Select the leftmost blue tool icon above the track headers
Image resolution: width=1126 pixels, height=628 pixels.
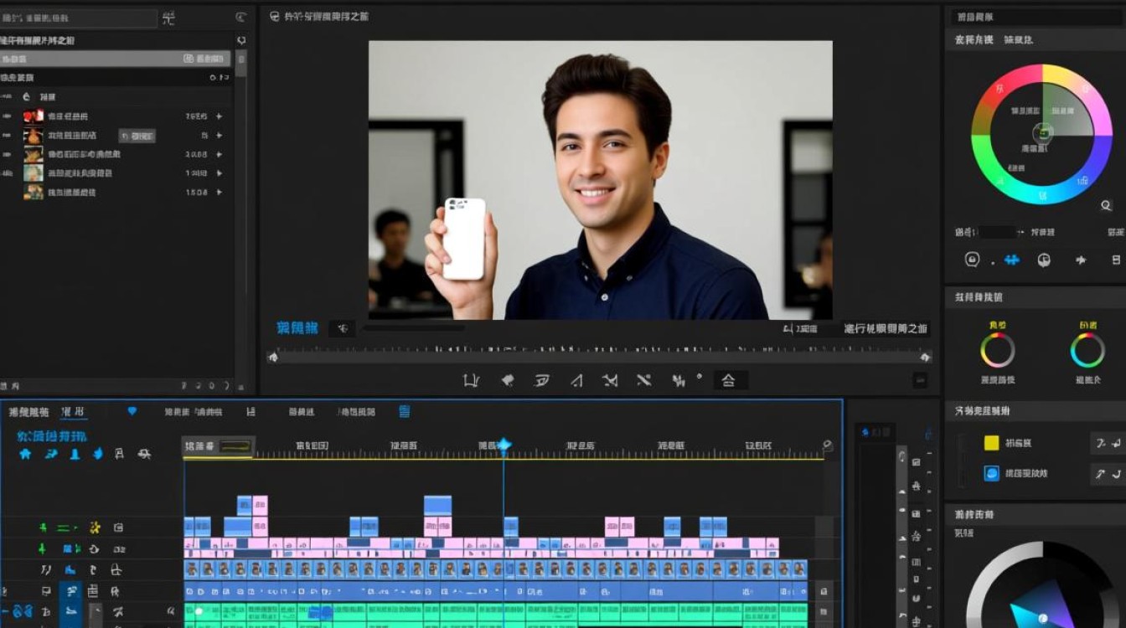click(25, 454)
